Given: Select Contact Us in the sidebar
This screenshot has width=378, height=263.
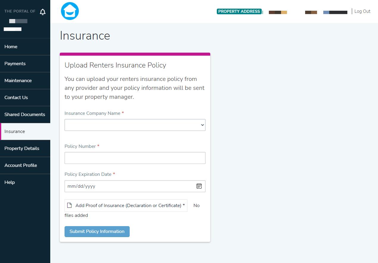Looking at the screenshot, I should coord(16,98).
